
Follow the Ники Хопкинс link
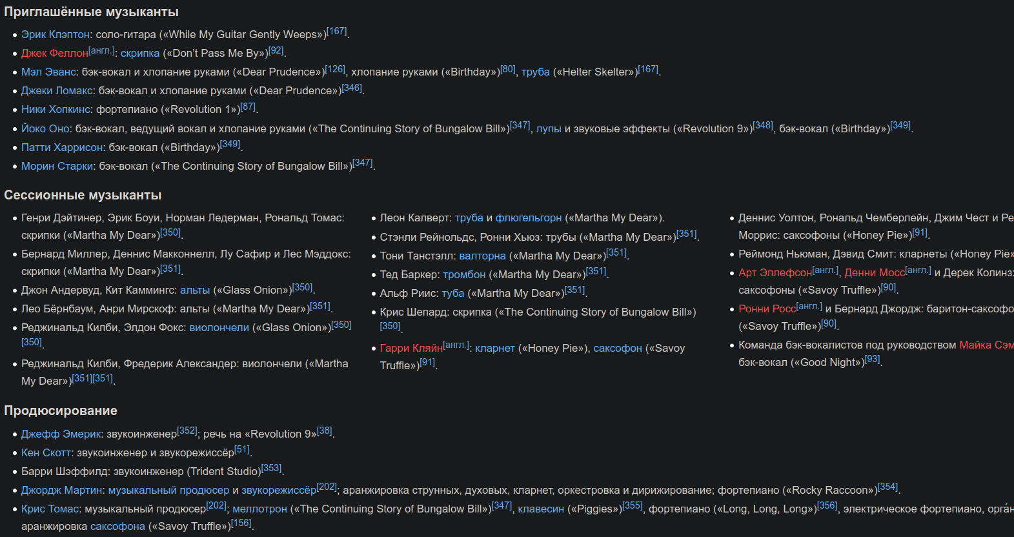tap(57, 109)
